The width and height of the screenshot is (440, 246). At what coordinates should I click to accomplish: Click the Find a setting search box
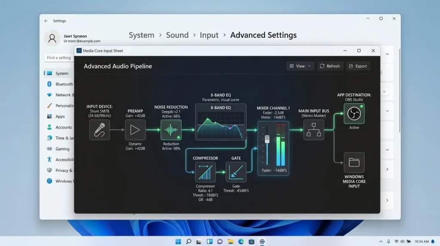pos(59,58)
